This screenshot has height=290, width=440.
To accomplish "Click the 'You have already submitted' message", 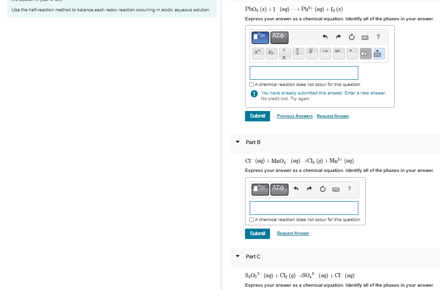I will tap(323, 93).
